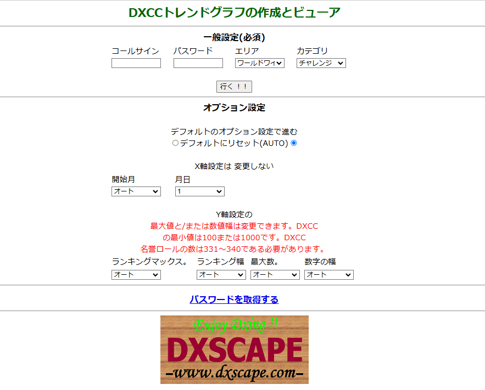Expand the 月日 dropdown showing 1
Screen dimensions: 485x390
click(x=199, y=191)
